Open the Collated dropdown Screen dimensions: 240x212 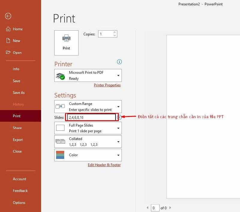point(118,141)
